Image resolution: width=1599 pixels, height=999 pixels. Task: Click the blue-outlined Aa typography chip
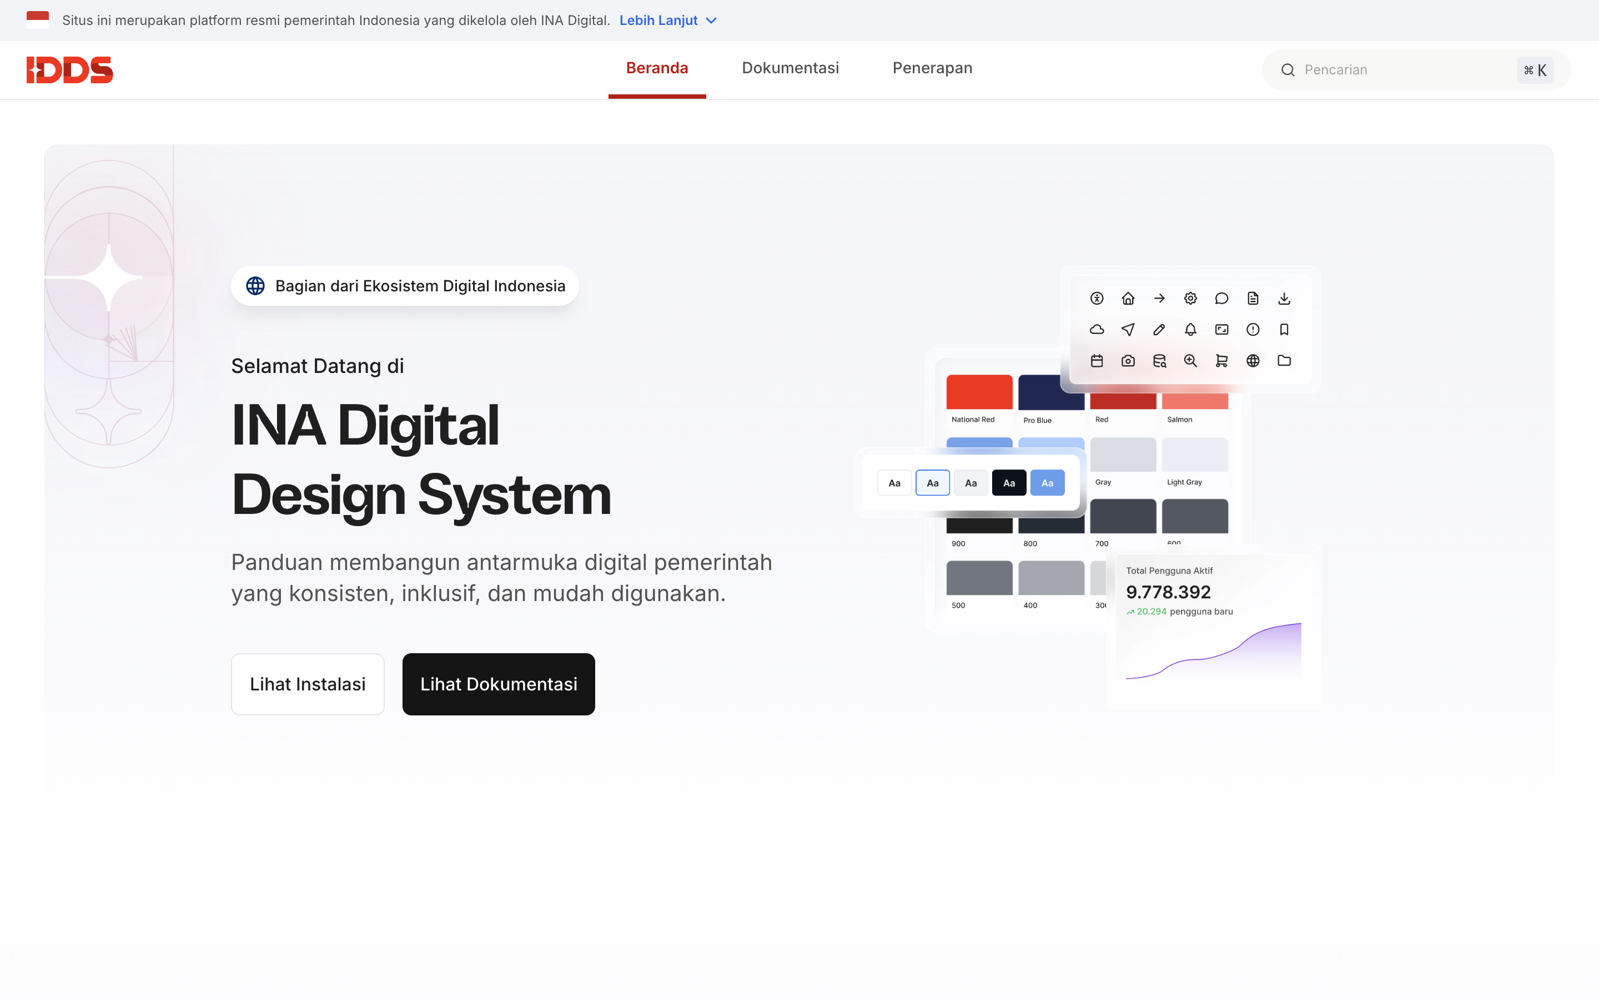click(932, 483)
